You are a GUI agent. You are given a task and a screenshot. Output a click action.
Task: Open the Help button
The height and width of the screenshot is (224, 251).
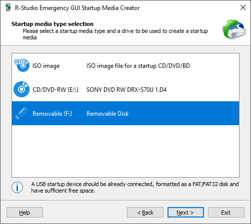[24, 213]
